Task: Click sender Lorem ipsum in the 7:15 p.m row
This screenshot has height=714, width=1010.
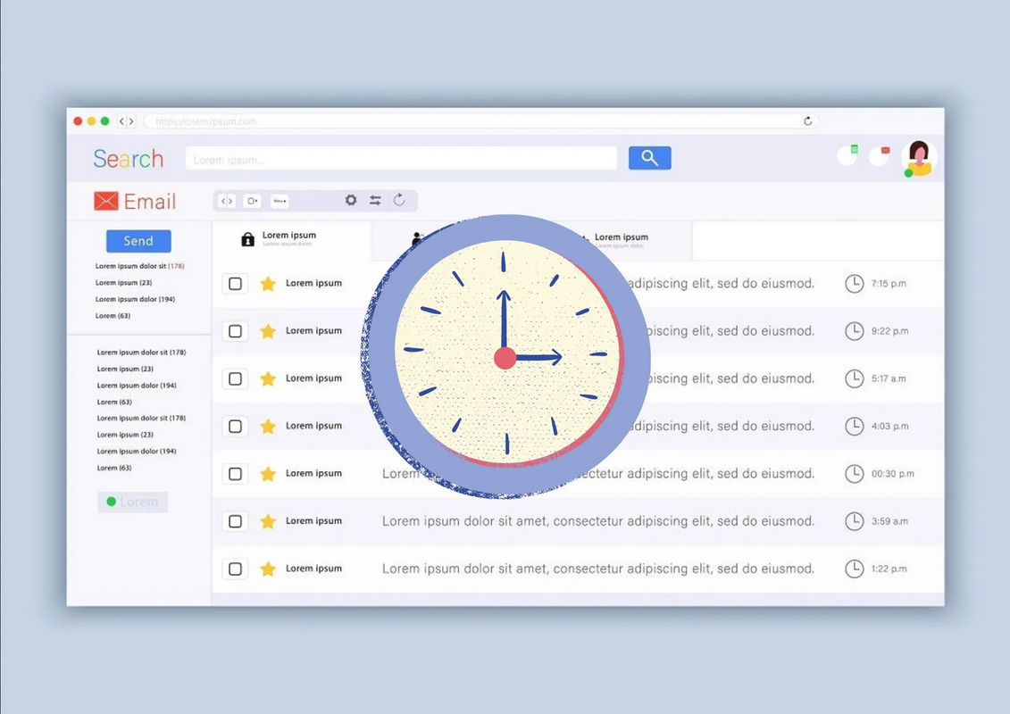Action: (313, 283)
